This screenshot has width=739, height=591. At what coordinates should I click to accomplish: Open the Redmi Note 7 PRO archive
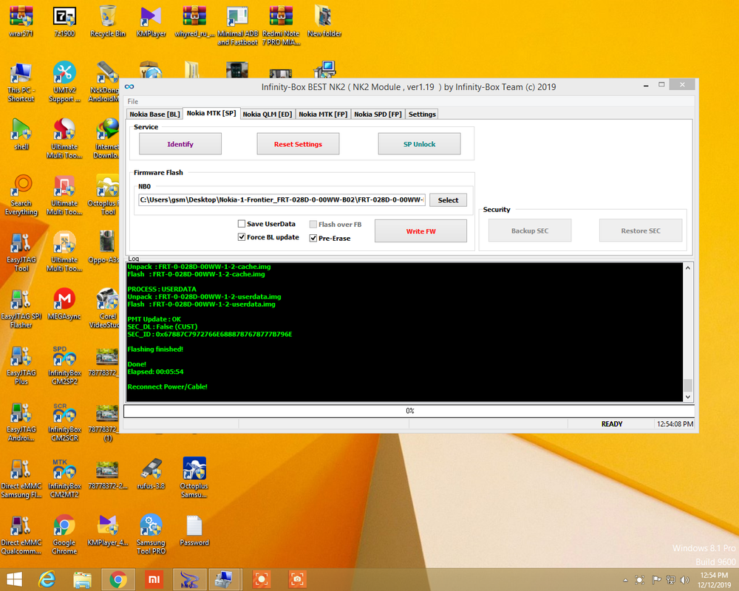coord(282,25)
